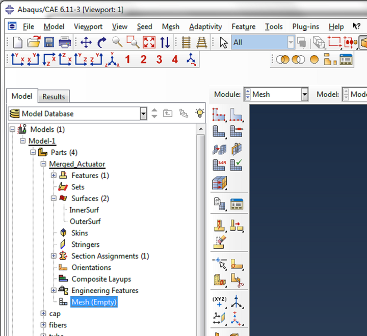Click the Module stepper arrows

[248, 94]
